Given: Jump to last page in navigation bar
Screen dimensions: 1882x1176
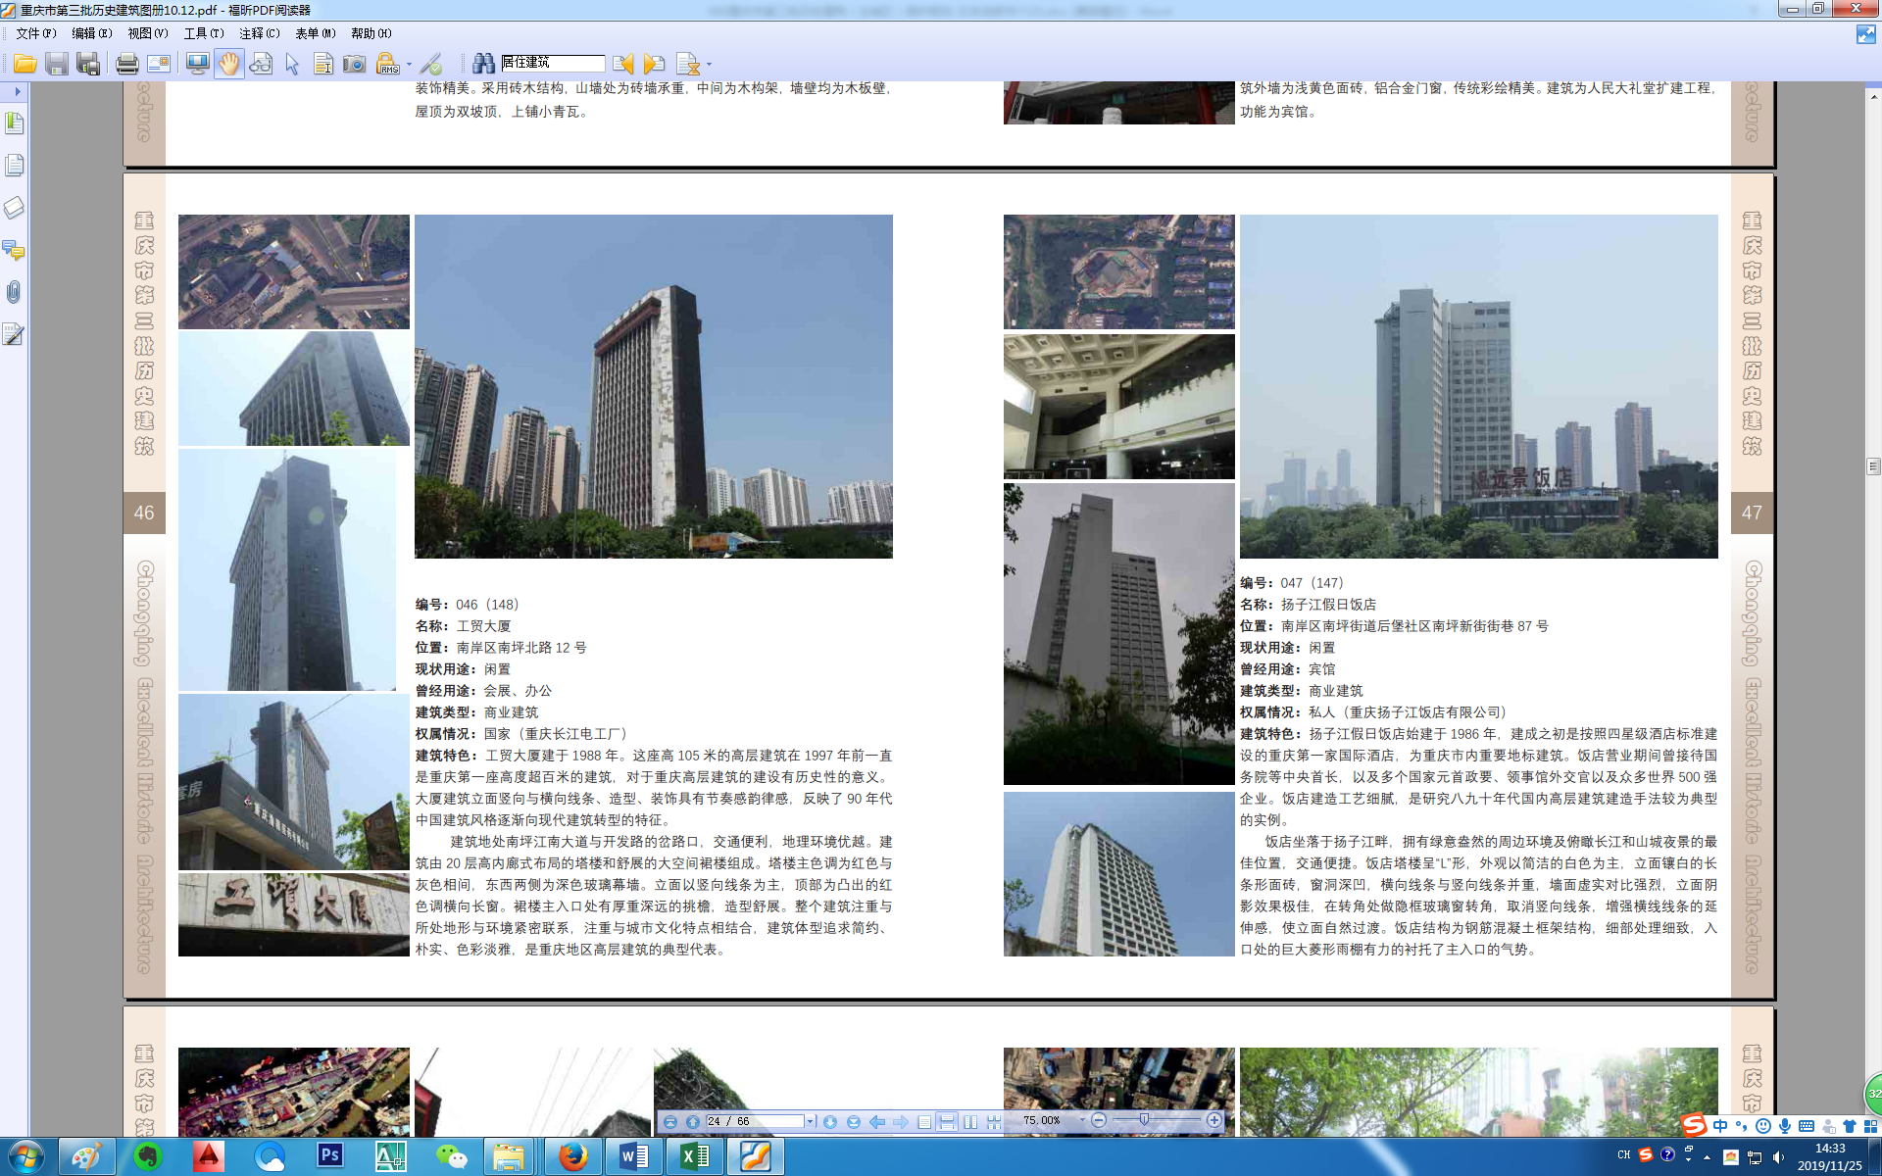Looking at the screenshot, I should point(854,1121).
